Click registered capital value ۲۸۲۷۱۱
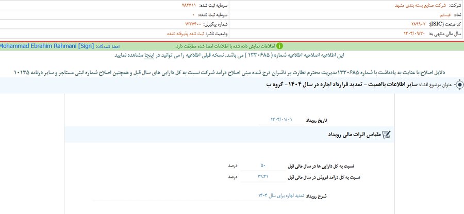Viewport: 464px width, 214px height. [x=189, y=6]
